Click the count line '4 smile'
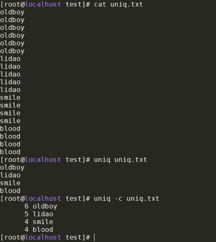Screen dimensions: 216x242 point(39,222)
